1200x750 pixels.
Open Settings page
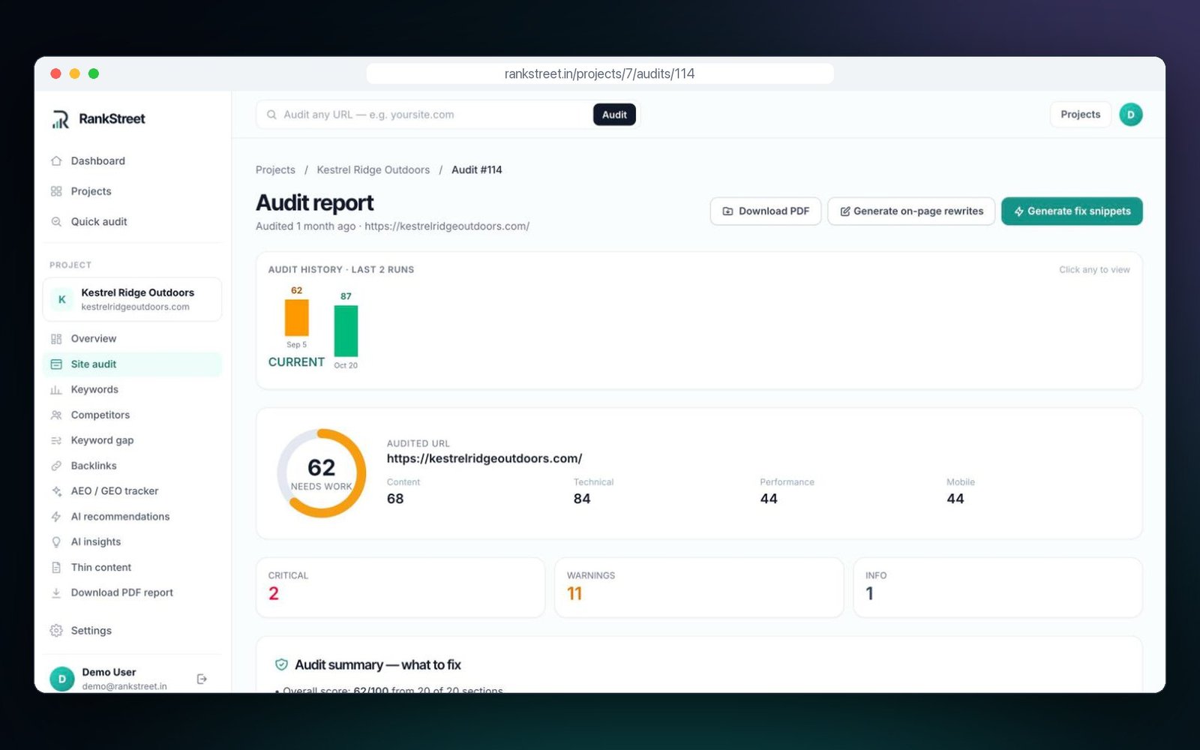point(133,631)
